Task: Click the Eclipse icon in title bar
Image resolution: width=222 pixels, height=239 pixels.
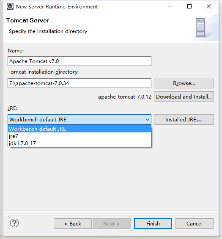Action: click(10, 6)
